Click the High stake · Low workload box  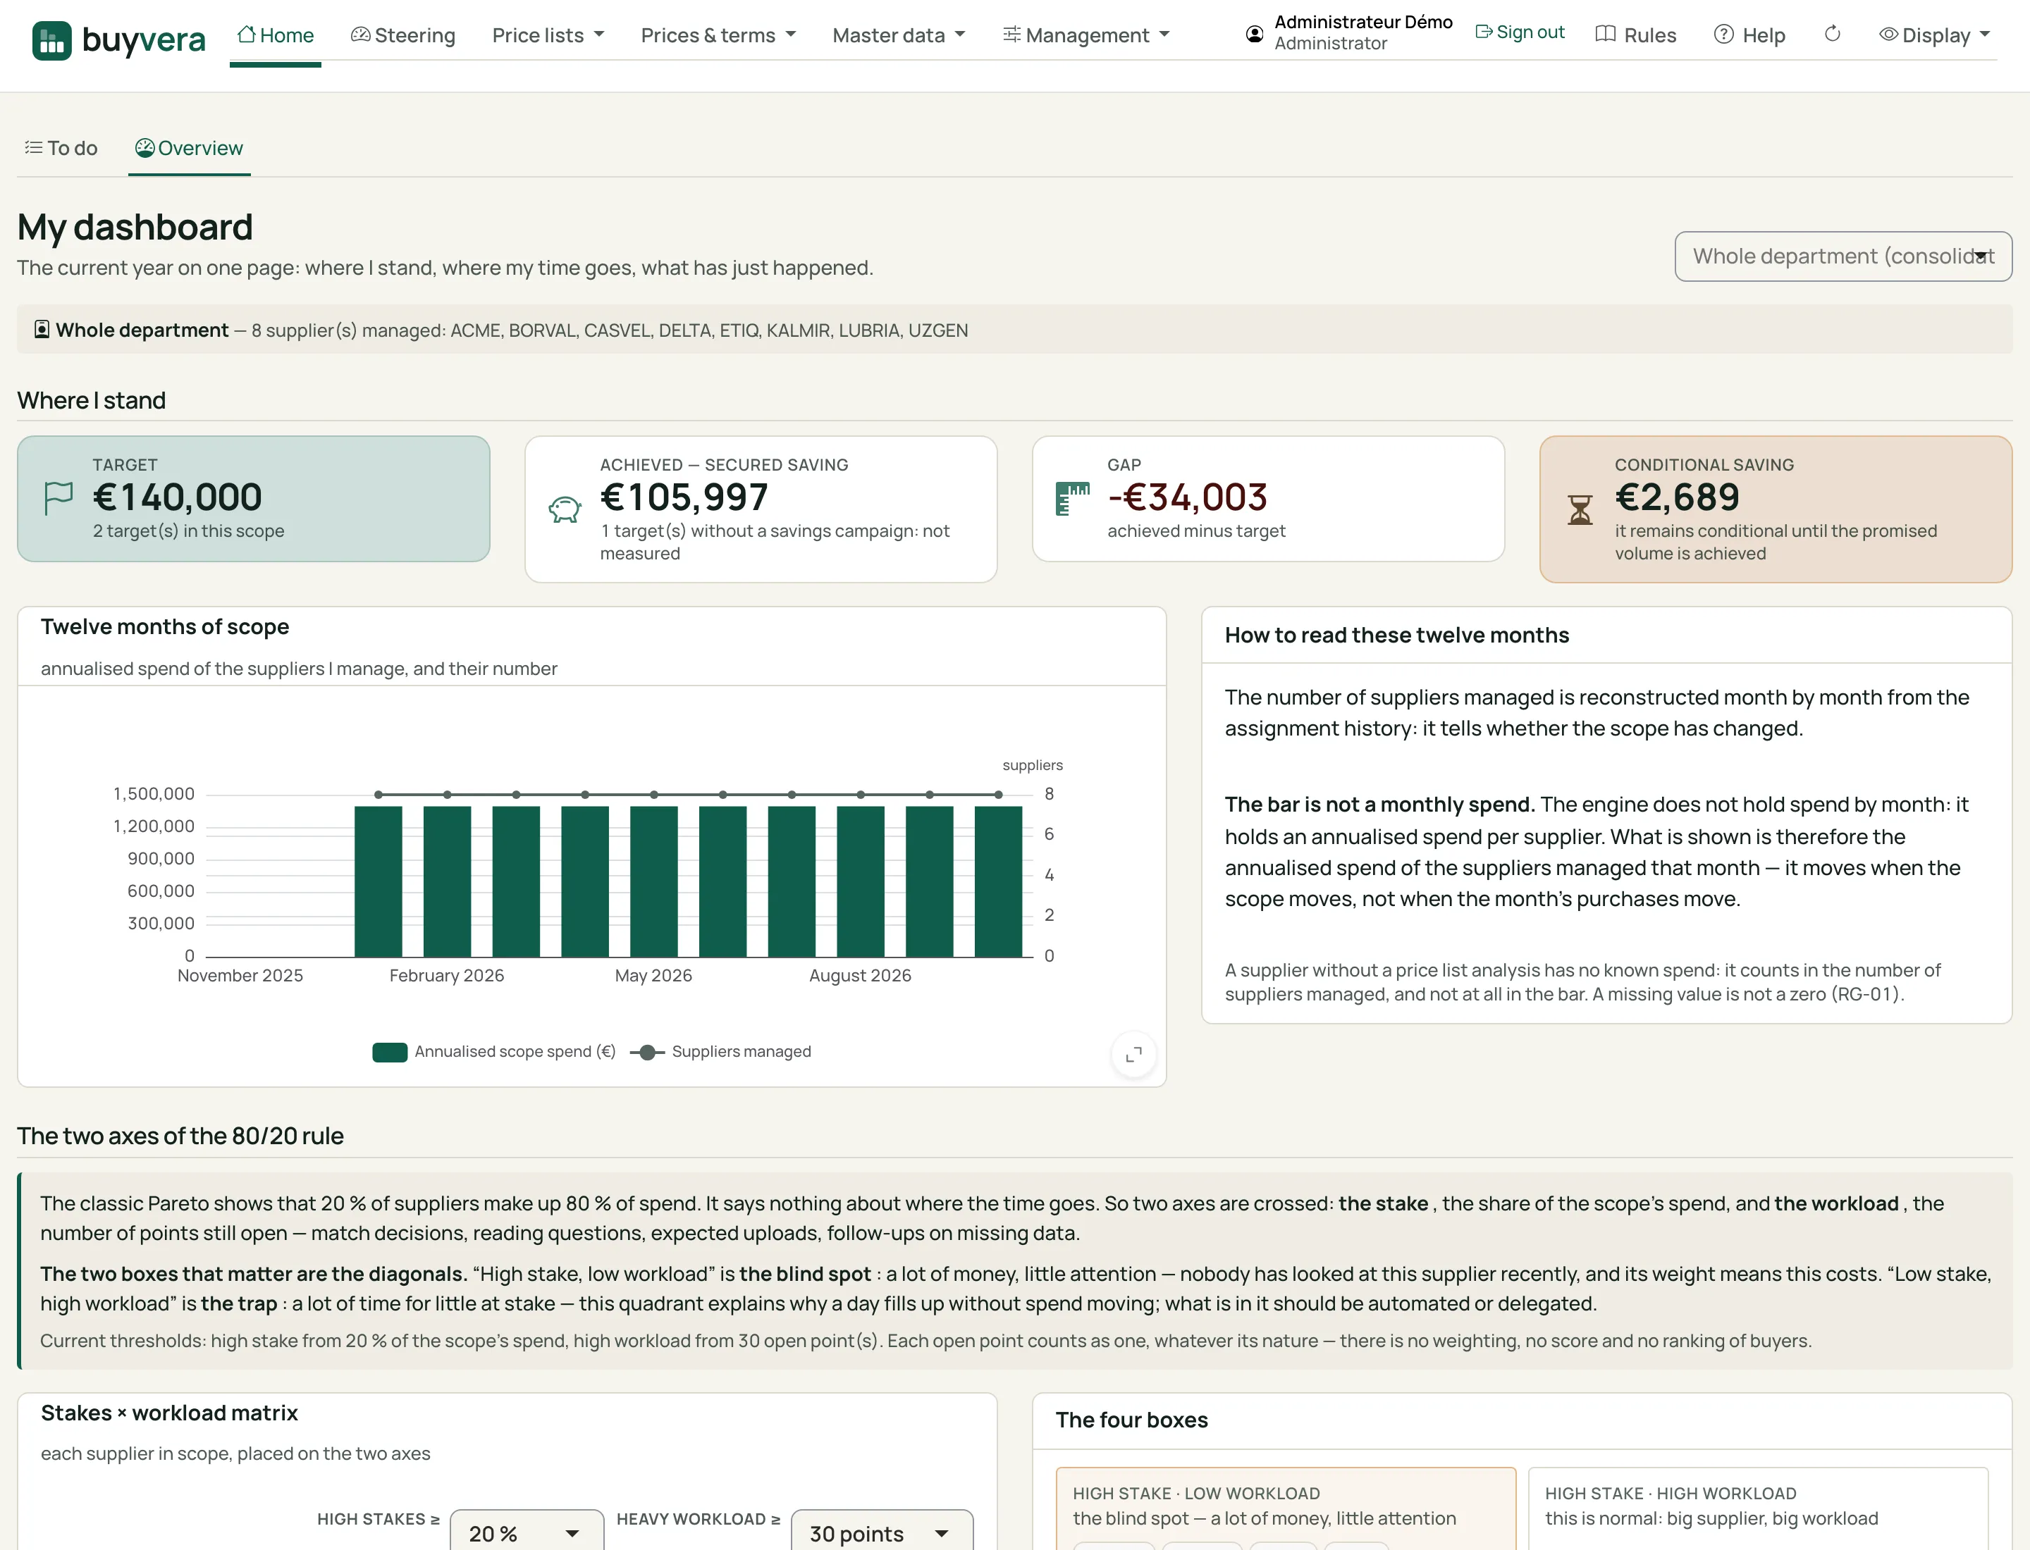pyautogui.click(x=1286, y=1508)
